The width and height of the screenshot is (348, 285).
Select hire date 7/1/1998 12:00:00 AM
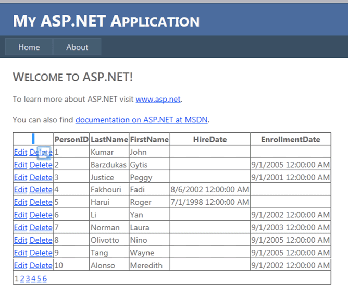pyautogui.click(x=210, y=202)
